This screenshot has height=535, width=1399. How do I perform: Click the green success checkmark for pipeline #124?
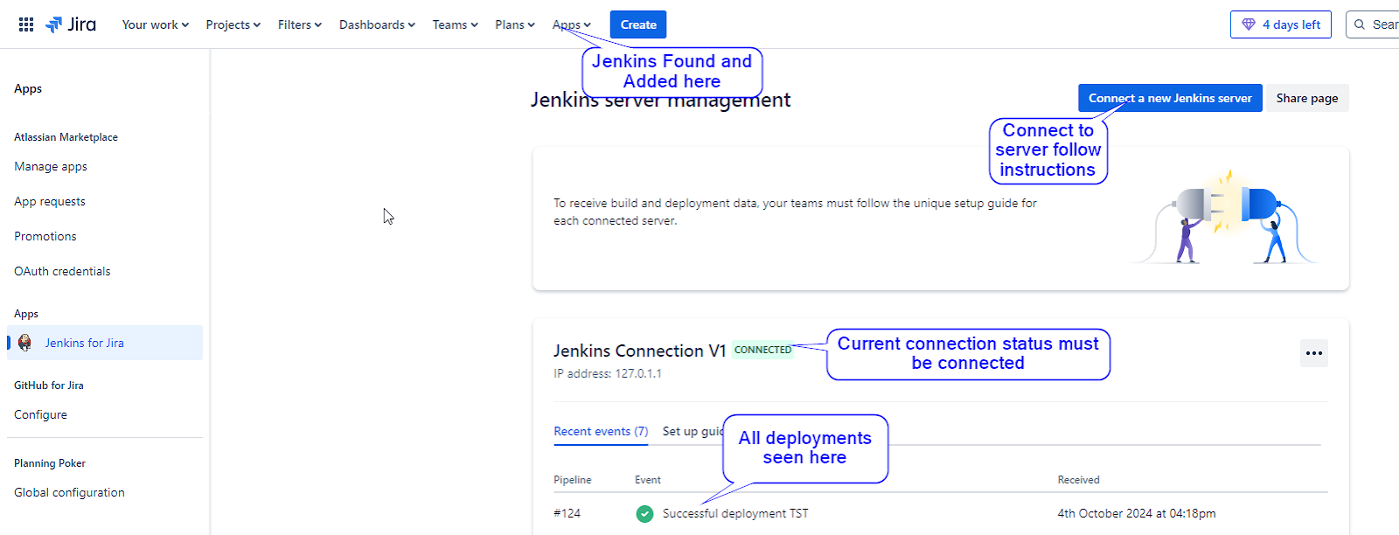click(x=644, y=514)
